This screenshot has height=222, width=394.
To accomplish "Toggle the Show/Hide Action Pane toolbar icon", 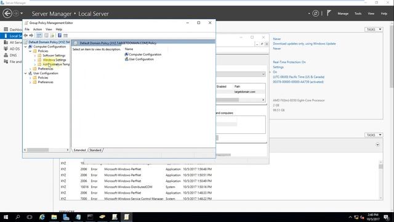I will coord(66,36).
